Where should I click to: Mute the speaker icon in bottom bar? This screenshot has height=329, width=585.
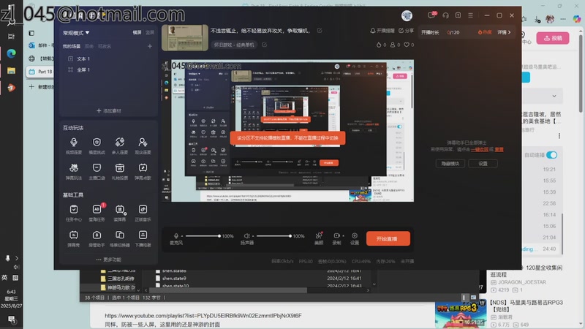click(246, 235)
